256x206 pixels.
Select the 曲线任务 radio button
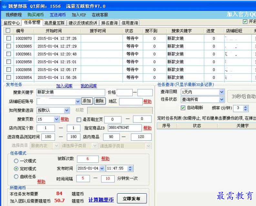click(16, 177)
